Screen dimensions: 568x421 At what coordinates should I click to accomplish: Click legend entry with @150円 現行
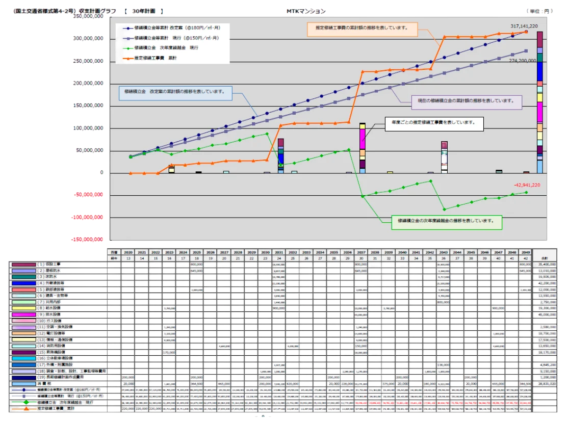pos(171,38)
